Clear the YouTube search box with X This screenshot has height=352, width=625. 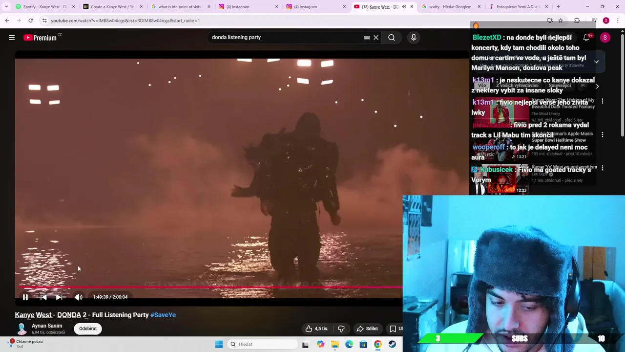376,38
